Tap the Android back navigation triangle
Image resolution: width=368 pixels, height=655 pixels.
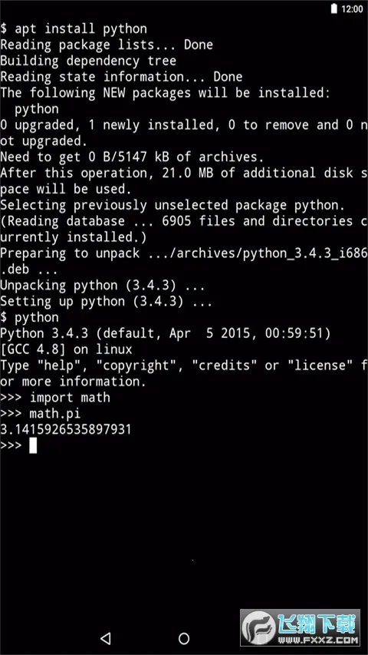coord(106,638)
